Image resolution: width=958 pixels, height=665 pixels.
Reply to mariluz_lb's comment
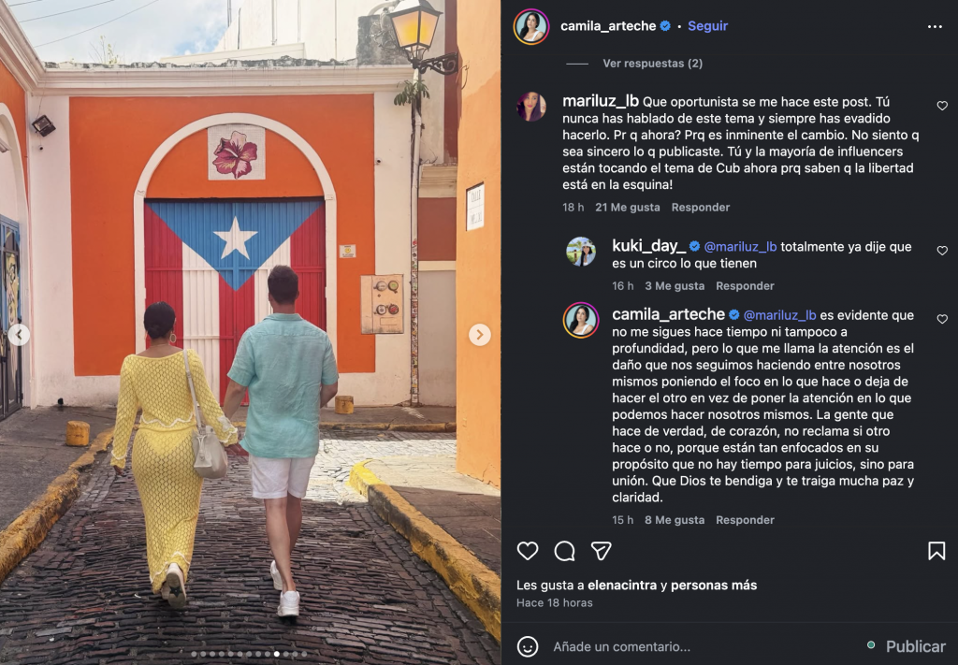tap(700, 207)
